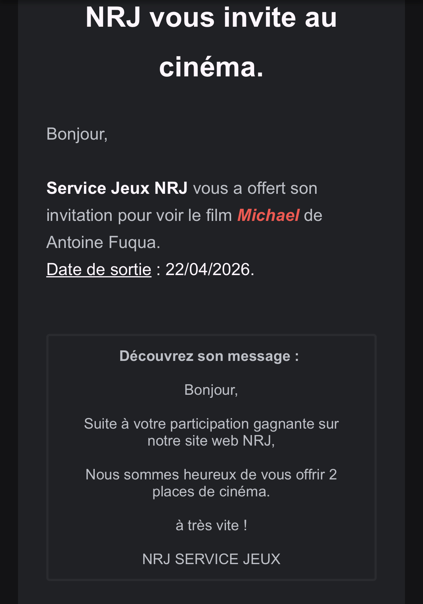This screenshot has height=604, width=423.
Task: Click the director name Antoine Fuqua
Action: (x=103, y=242)
